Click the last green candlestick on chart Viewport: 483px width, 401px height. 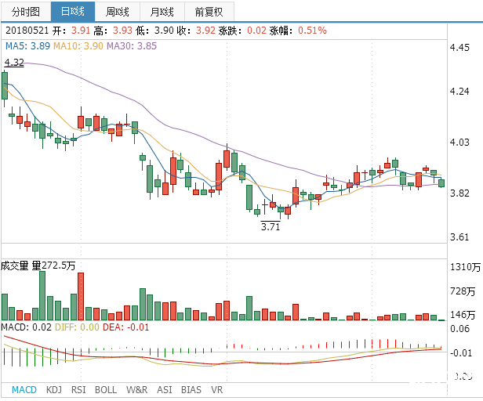pos(441,183)
